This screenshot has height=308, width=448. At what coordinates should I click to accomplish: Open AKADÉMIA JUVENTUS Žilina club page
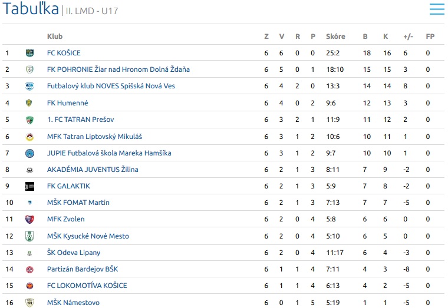point(93,170)
